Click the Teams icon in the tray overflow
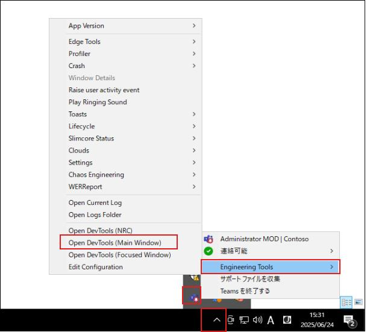367x332 pixels. tap(194, 298)
